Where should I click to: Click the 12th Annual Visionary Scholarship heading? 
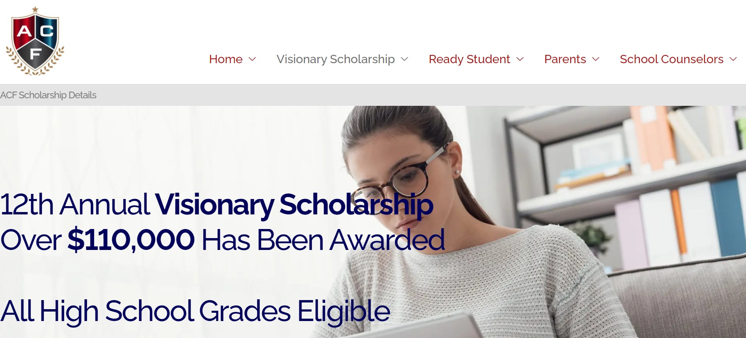click(x=217, y=205)
